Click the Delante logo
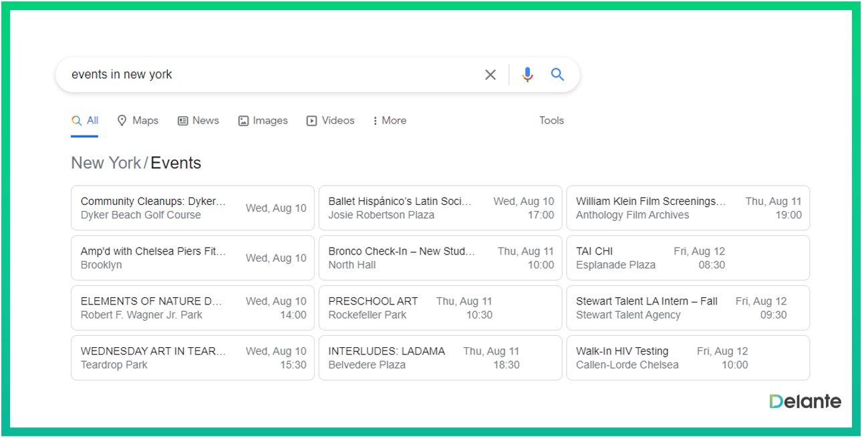This screenshot has width=862, height=438. pyautogui.click(x=805, y=401)
